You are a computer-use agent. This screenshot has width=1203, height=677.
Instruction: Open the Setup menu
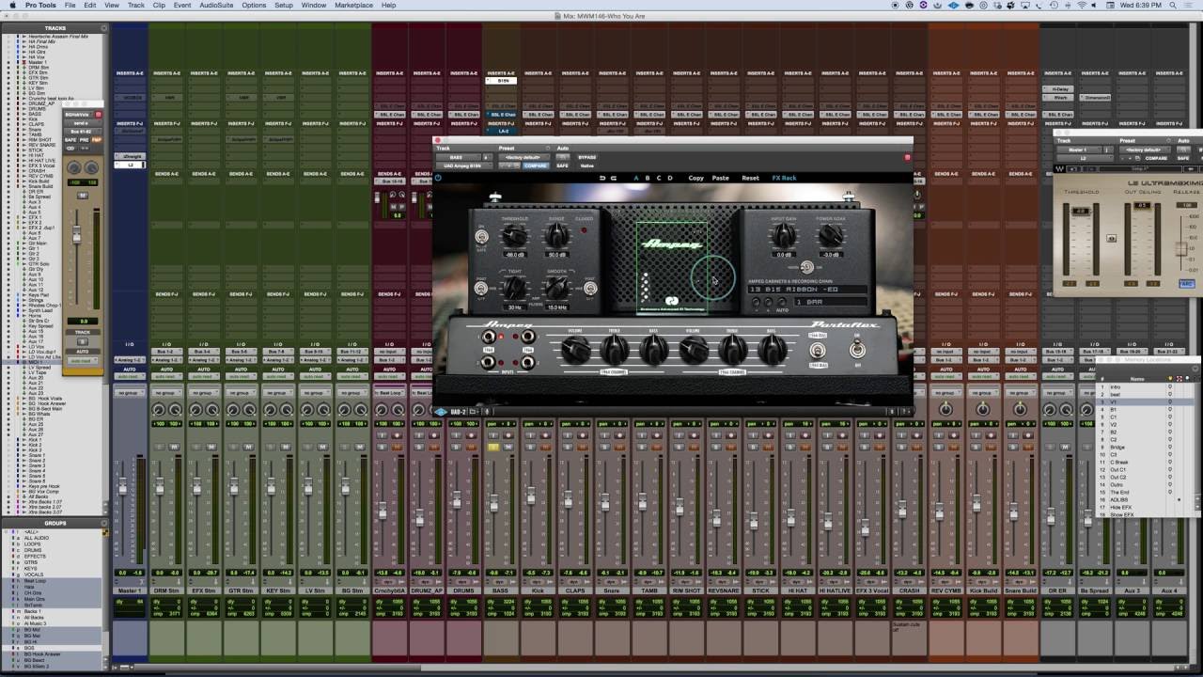pos(284,6)
